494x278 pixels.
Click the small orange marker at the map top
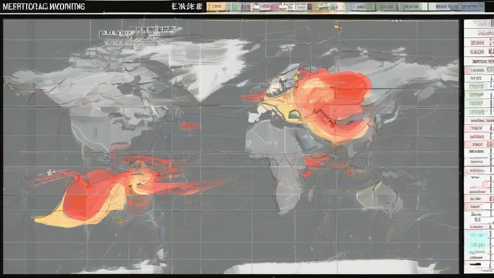pyautogui.click(x=338, y=28)
